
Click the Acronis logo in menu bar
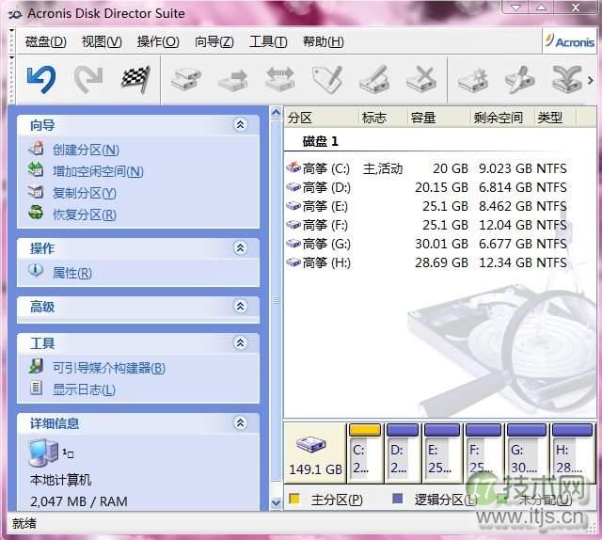pos(570,40)
